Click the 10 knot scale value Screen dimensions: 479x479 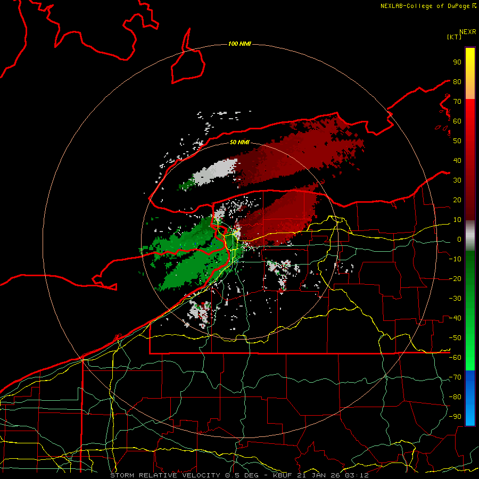tap(457, 220)
